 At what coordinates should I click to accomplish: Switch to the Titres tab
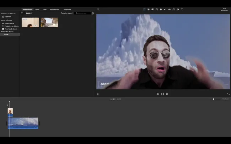[x=44, y=10]
